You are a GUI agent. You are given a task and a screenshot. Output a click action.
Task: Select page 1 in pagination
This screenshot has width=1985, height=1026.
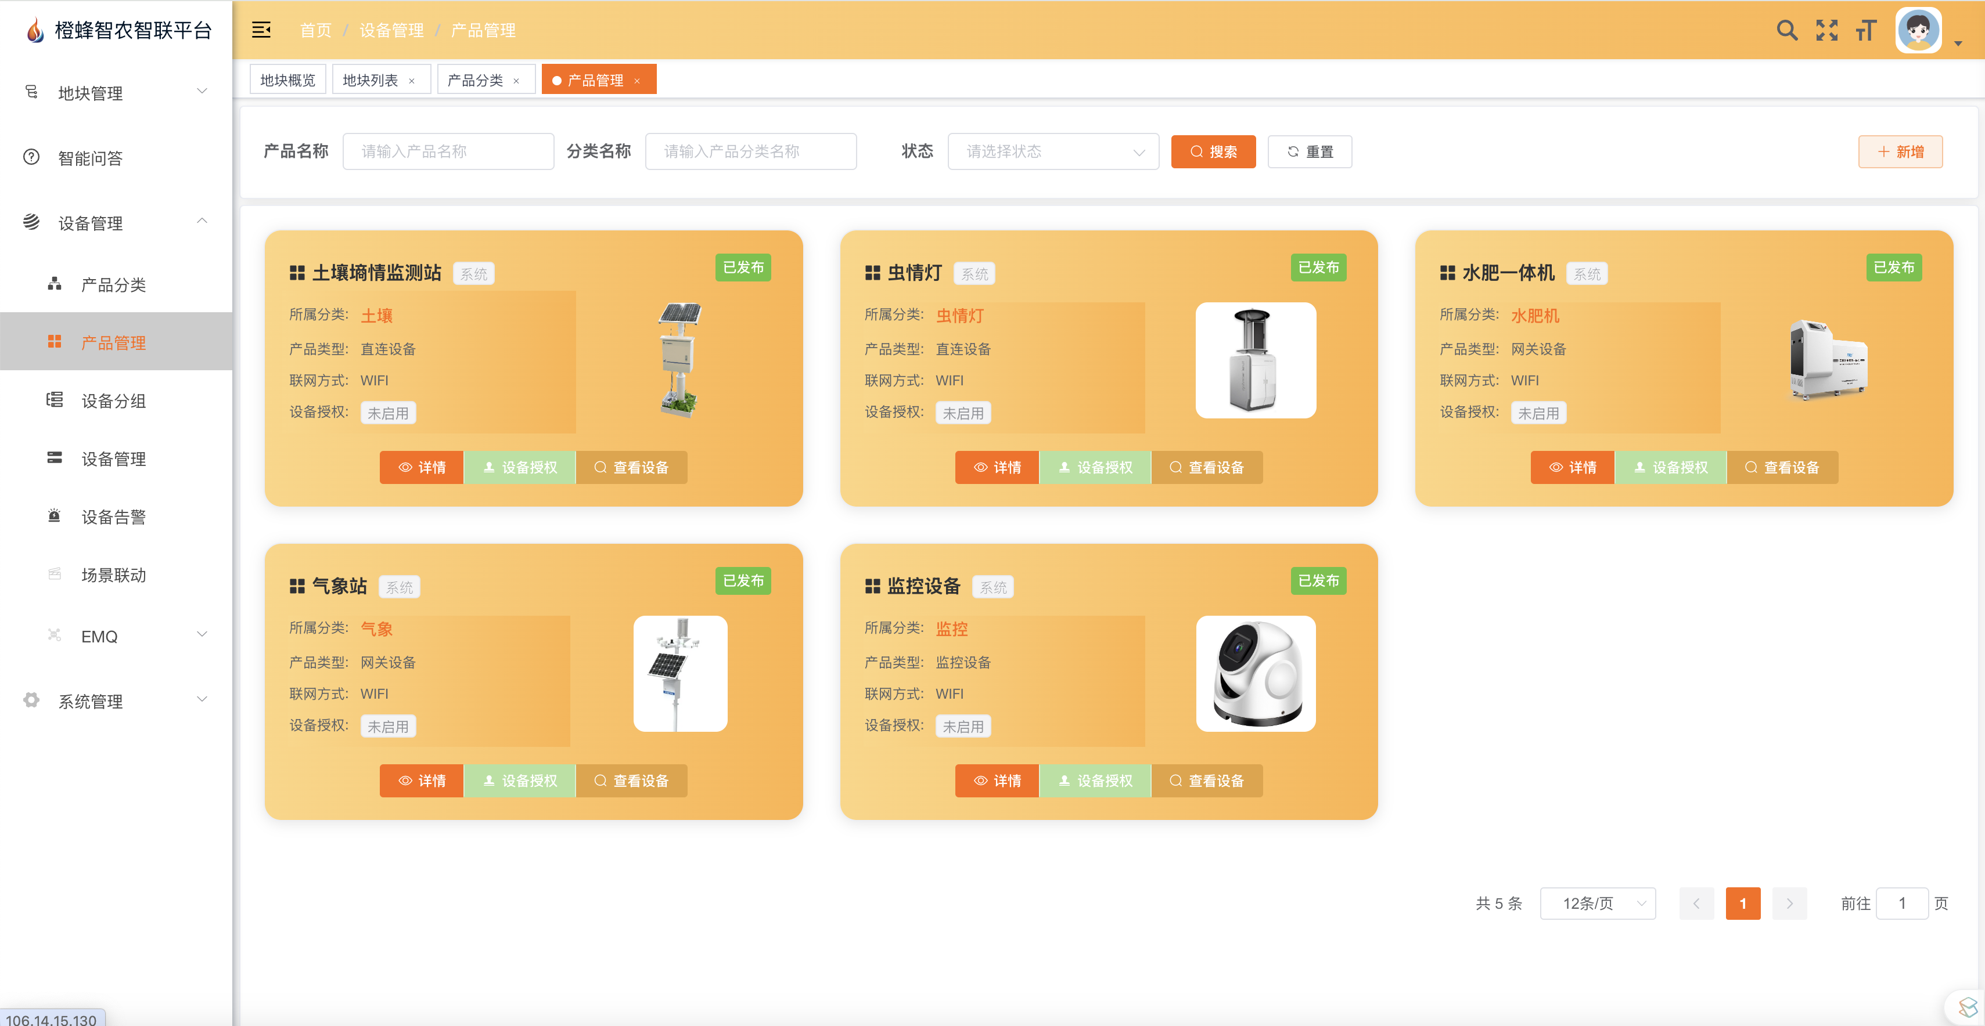(x=1743, y=903)
